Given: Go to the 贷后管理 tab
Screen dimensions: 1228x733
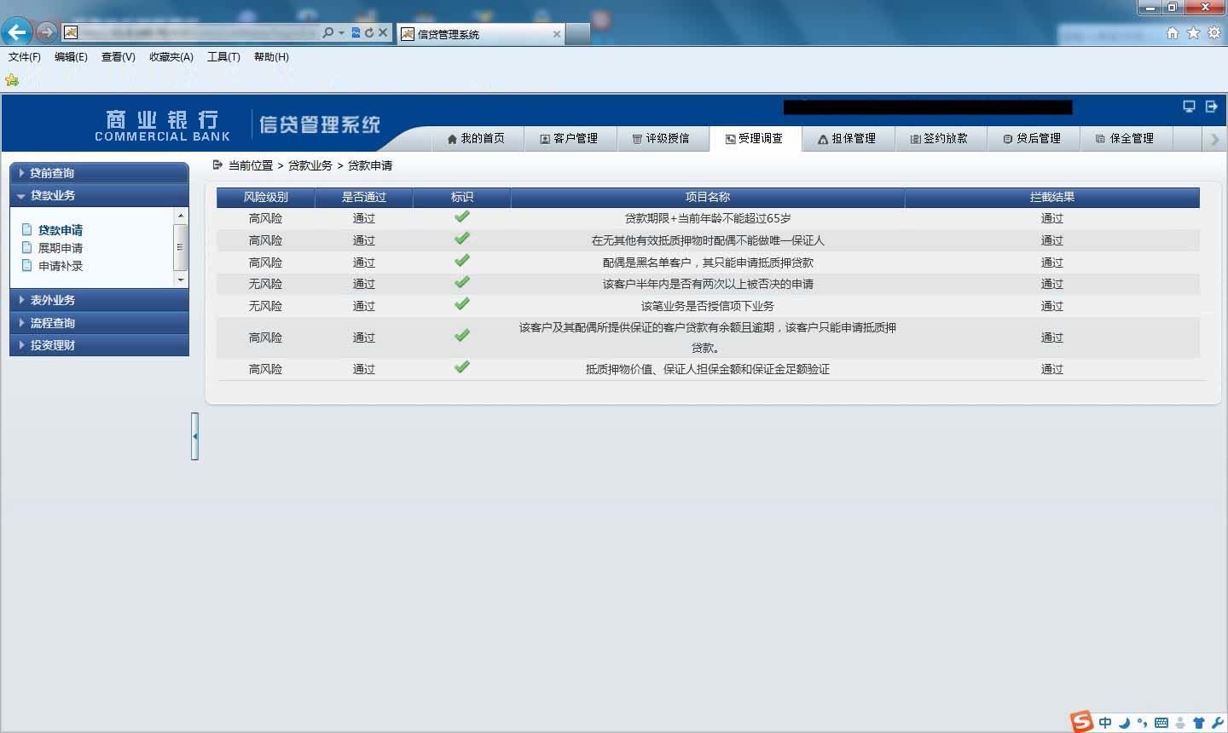Looking at the screenshot, I should coord(1033,138).
